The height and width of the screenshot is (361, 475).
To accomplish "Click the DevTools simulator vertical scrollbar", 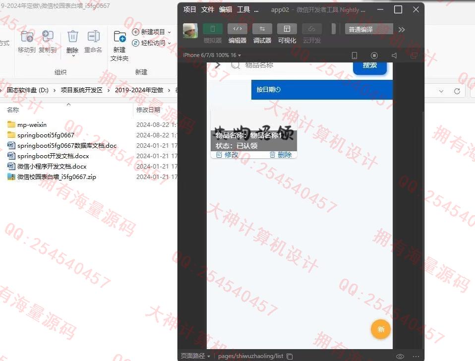I will 423,230.
